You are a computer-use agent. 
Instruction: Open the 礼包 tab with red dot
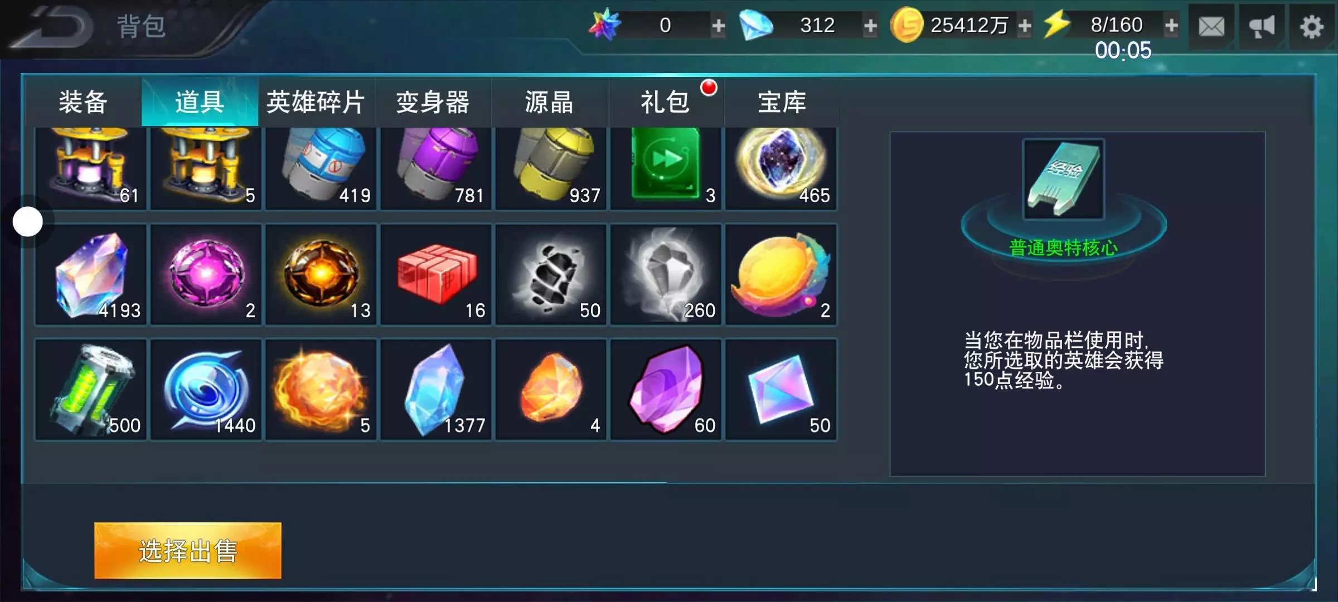coord(666,102)
